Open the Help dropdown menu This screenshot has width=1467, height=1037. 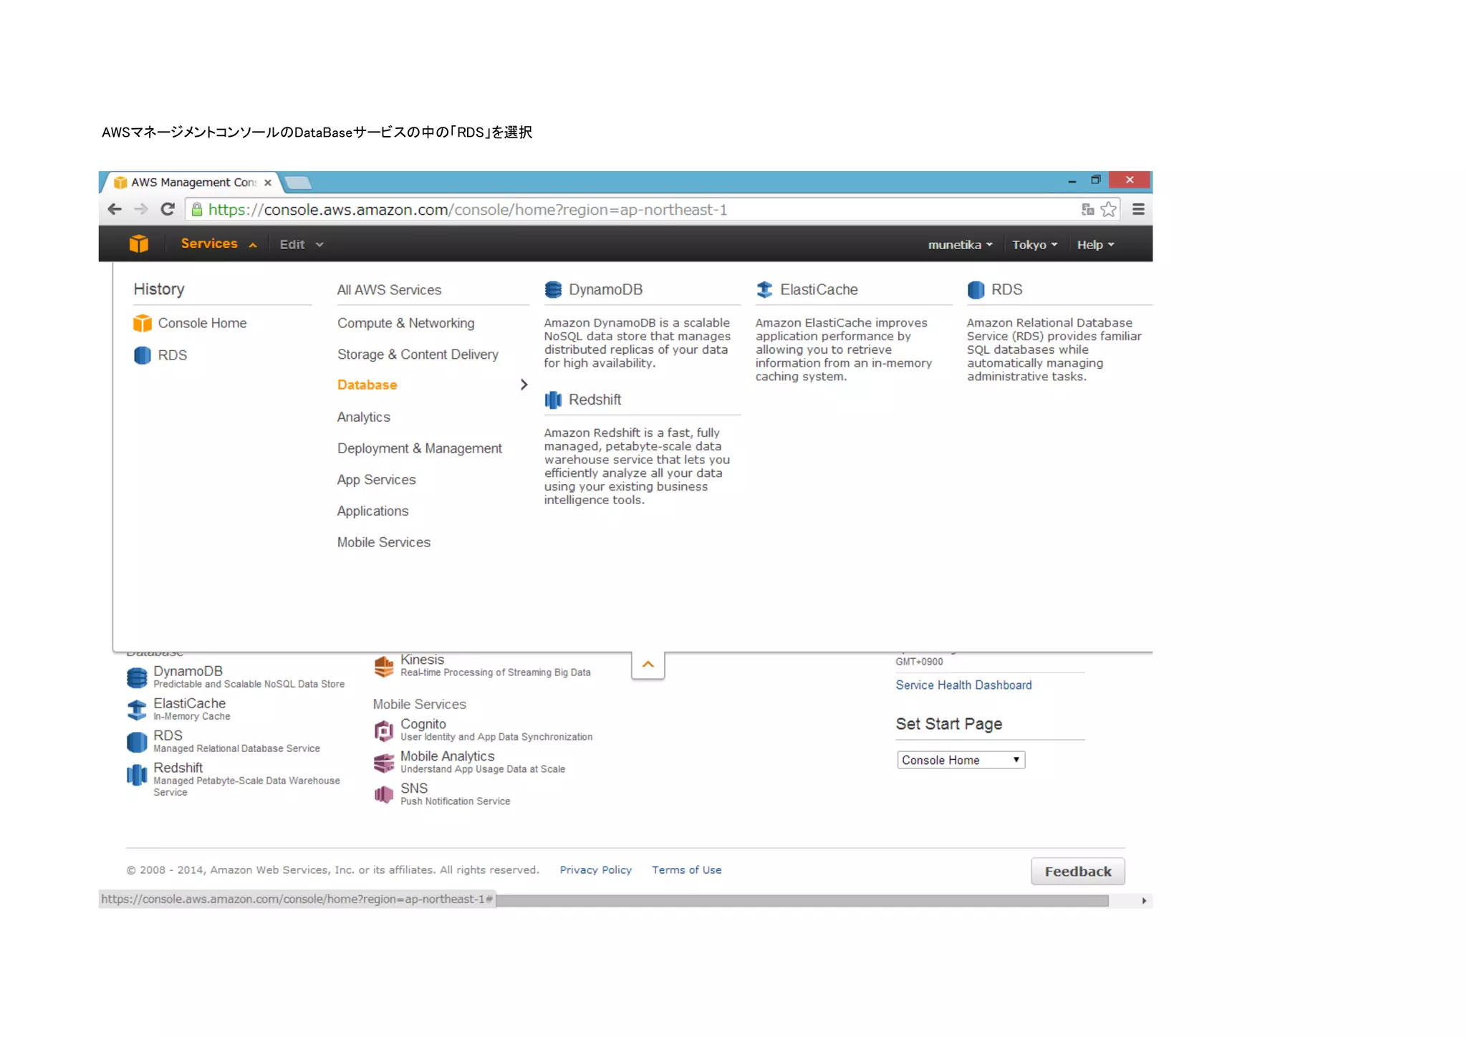click(1095, 245)
